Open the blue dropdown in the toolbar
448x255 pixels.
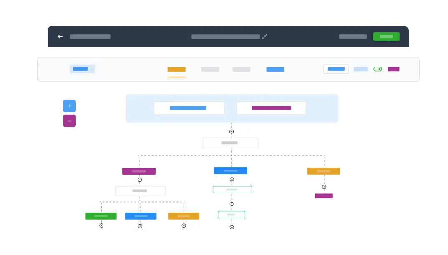pos(82,69)
